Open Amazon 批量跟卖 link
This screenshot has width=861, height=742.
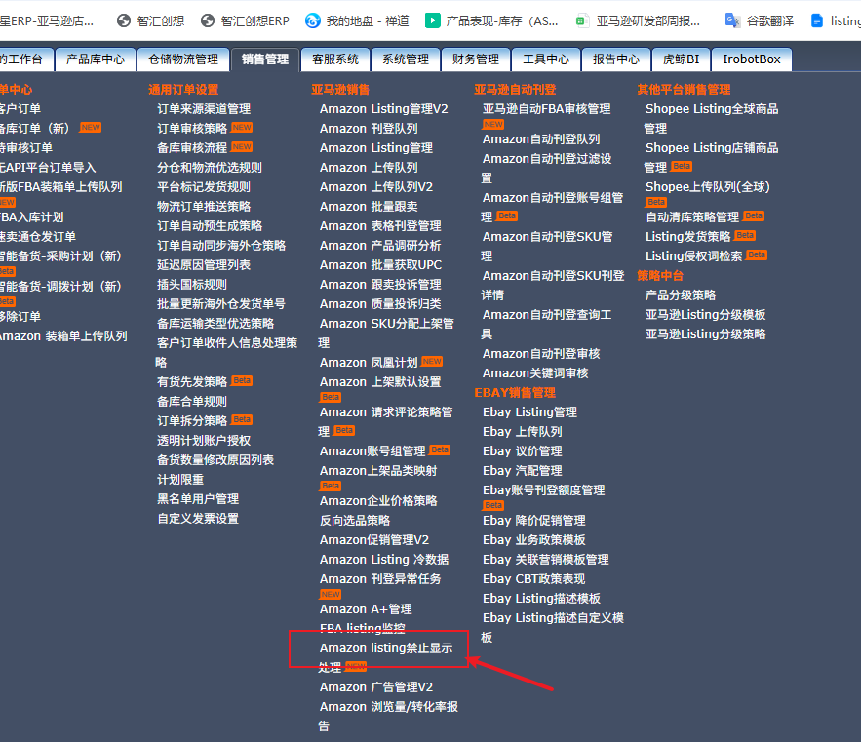click(x=369, y=206)
